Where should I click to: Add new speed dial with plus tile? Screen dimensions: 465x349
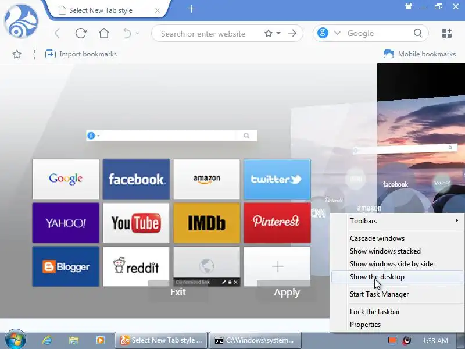277,266
